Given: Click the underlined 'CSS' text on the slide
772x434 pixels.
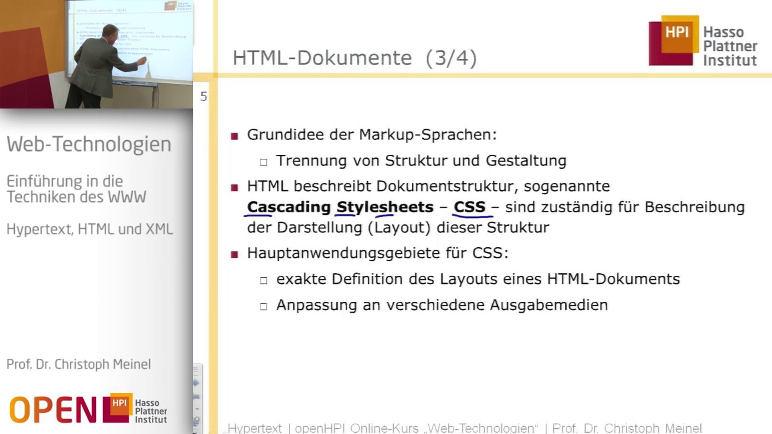Looking at the screenshot, I should [470, 207].
